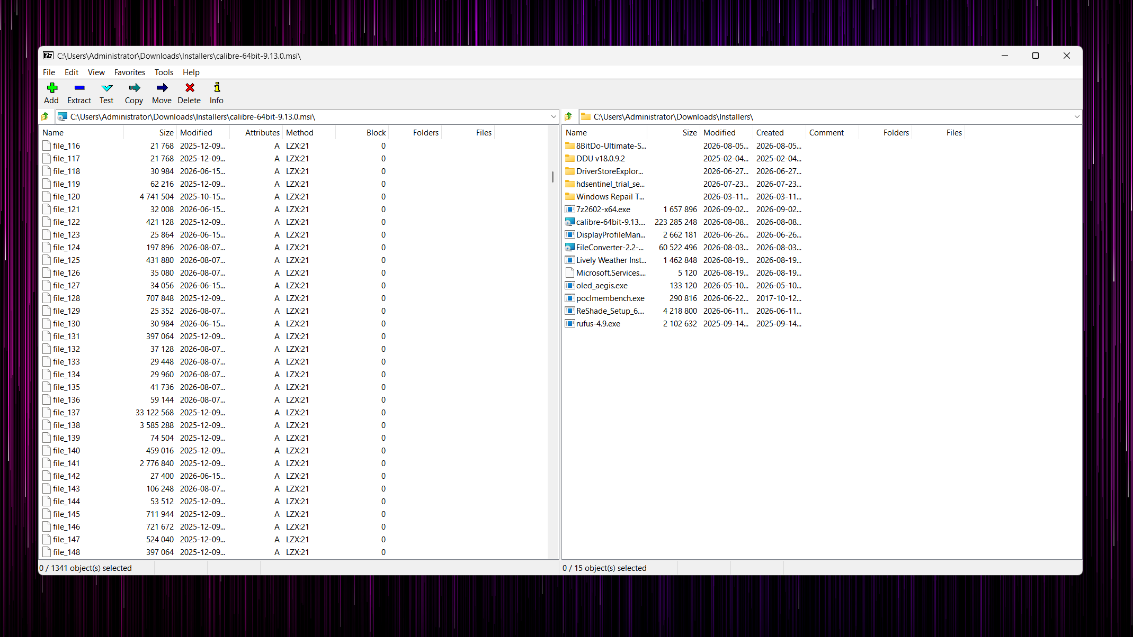Go up one folder in right panel

[568, 116]
